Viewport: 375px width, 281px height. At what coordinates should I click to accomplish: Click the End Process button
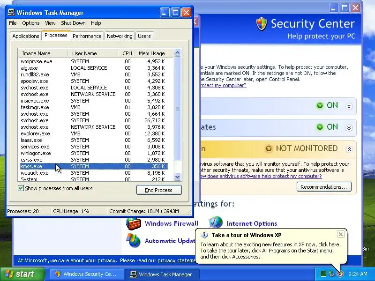pyautogui.click(x=159, y=190)
